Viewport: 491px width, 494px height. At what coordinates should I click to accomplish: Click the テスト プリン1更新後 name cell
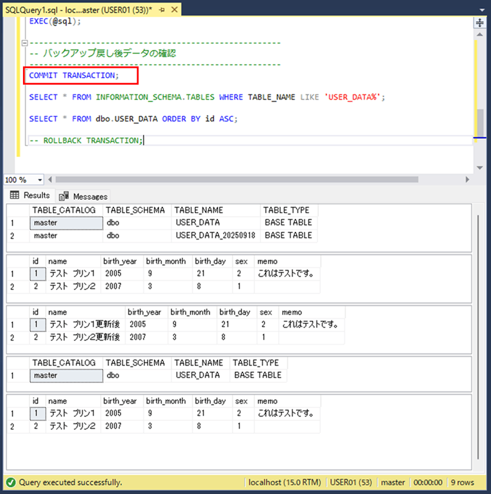point(85,324)
